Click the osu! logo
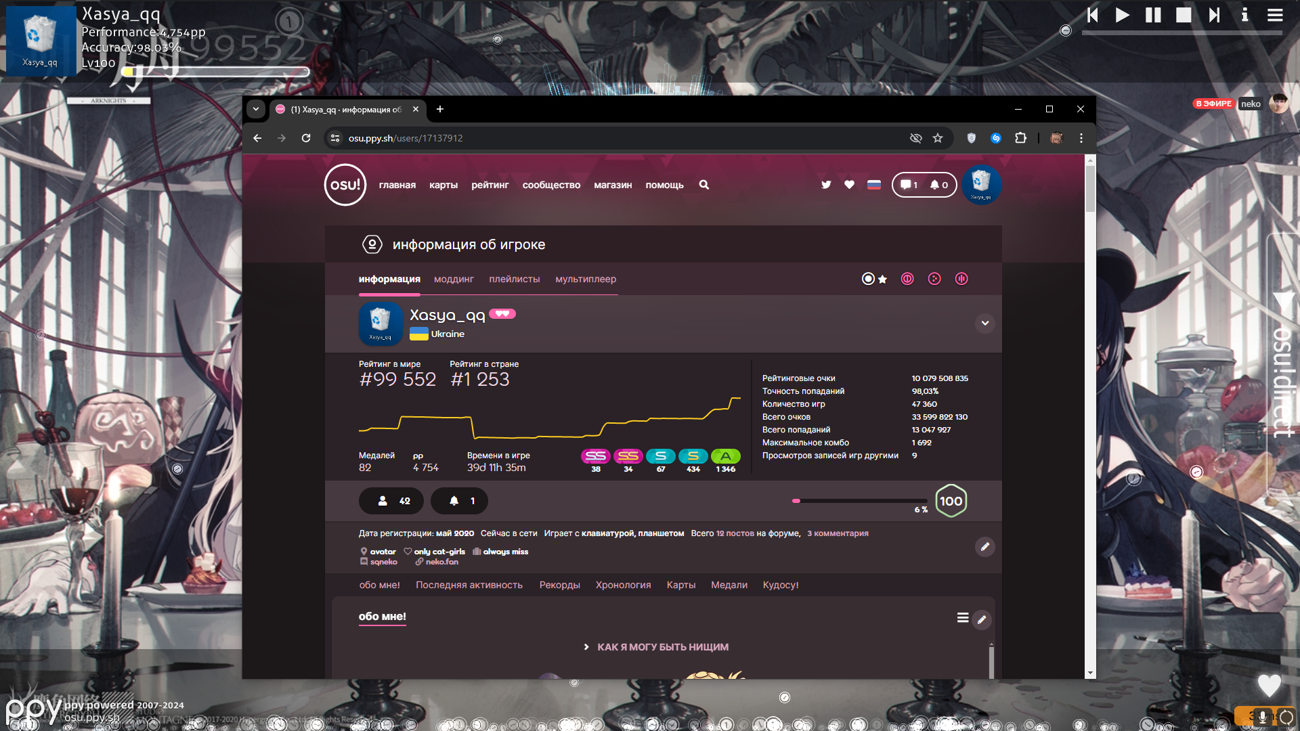1300x731 pixels. [x=345, y=185]
